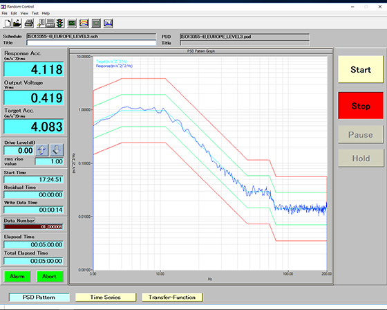Image resolution: width=387 pixels, height=310 pixels.
Task: Increase drive level with up arrow
Action: (42, 150)
